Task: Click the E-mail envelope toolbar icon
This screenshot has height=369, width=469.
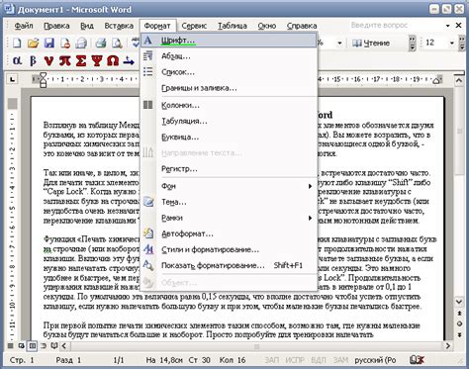Action: pos(81,43)
